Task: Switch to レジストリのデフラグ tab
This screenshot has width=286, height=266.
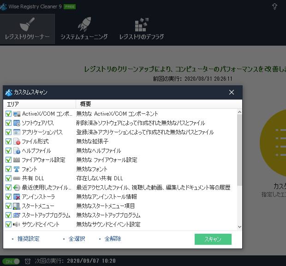Action: click(x=142, y=29)
